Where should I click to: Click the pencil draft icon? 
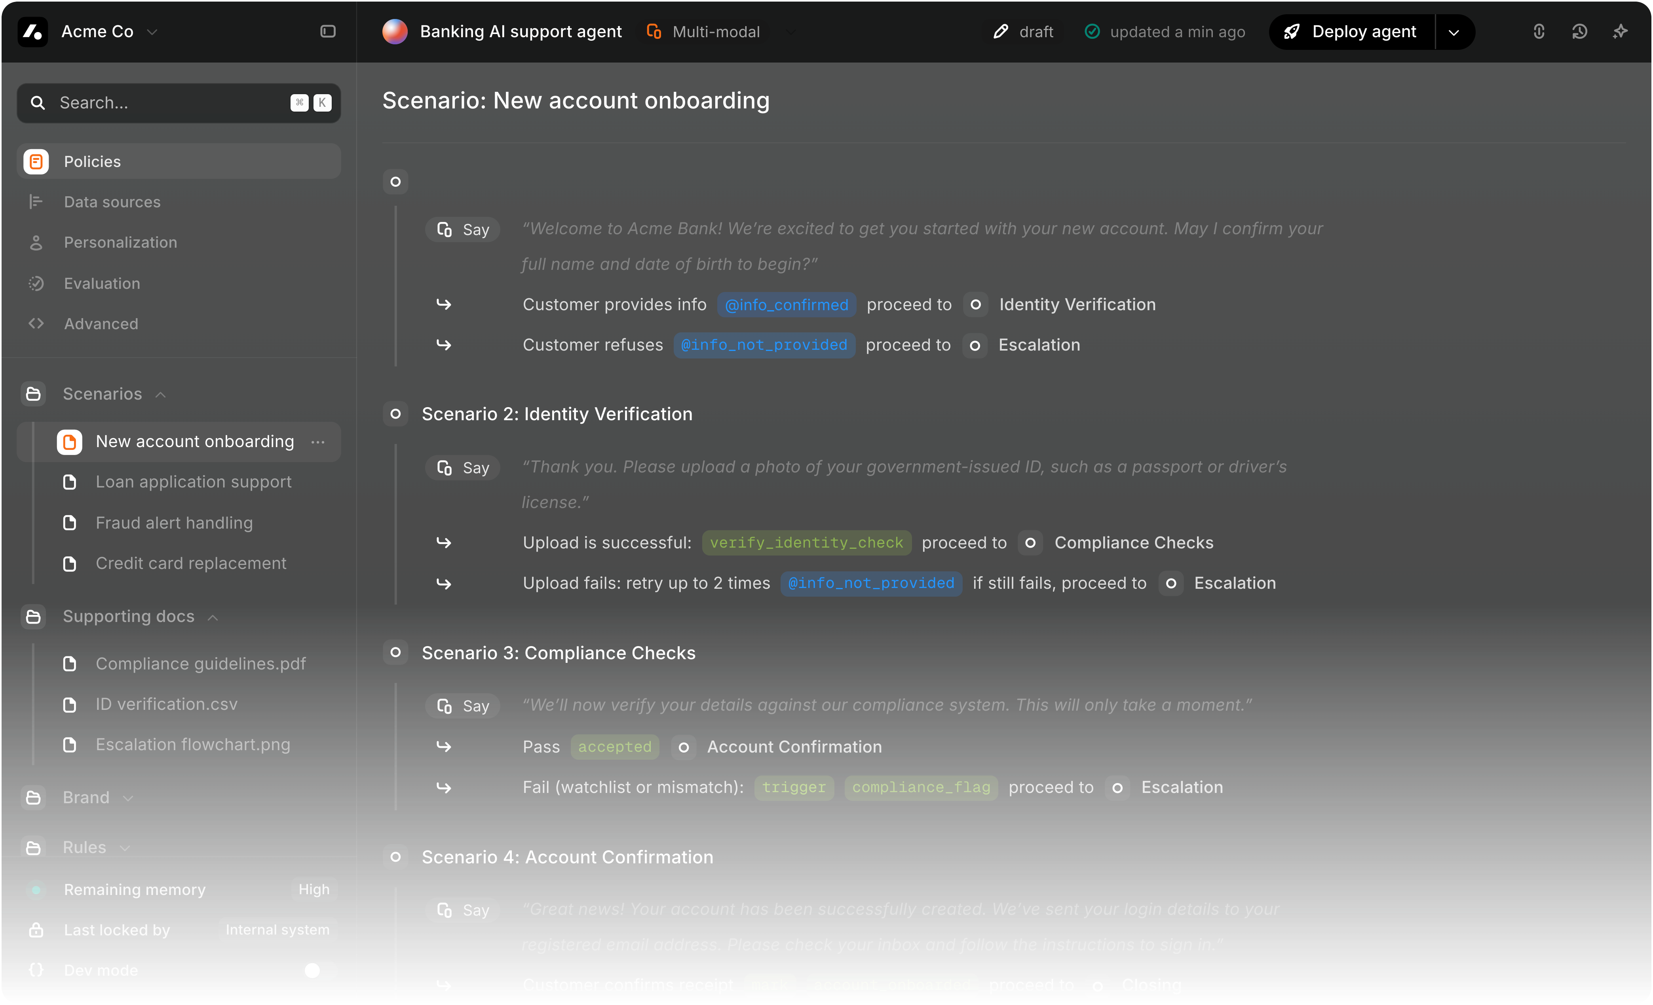pos(1000,32)
